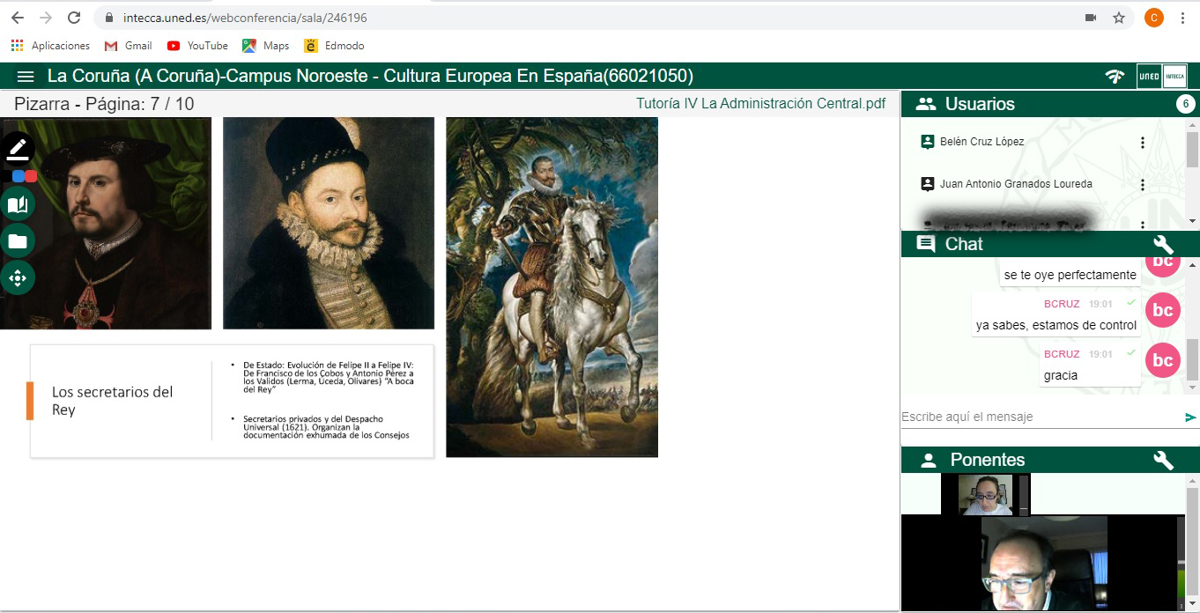The image size is (1200, 613).
Task: Click the 'Los secretarios del Rey' slide heading
Action: [112, 401]
